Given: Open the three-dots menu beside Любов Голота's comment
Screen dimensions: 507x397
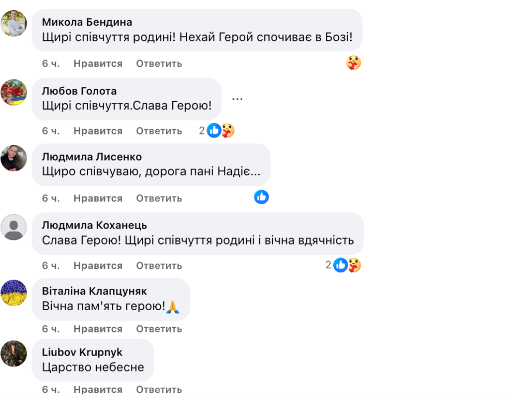Looking at the screenshot, I should [x=237, y=99].
